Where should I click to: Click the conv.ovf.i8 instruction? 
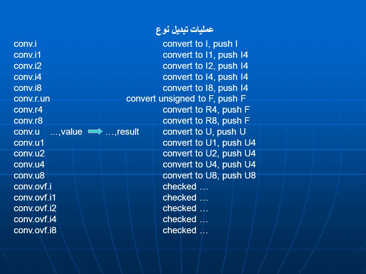click(x=35, y=231)
